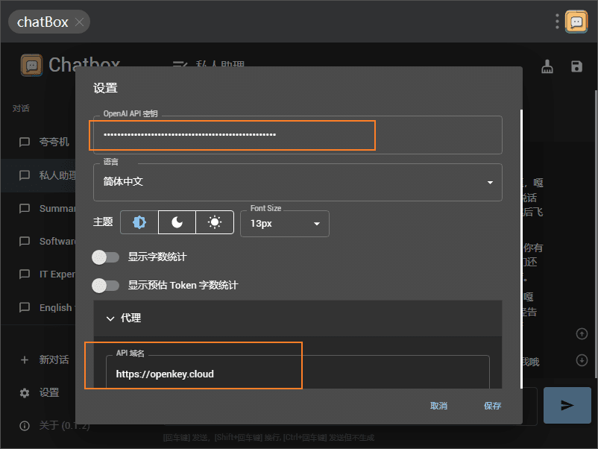Click the OpenAI API 密钥 input field
This screenshot has height=449, width=598.
pos(298,135)
